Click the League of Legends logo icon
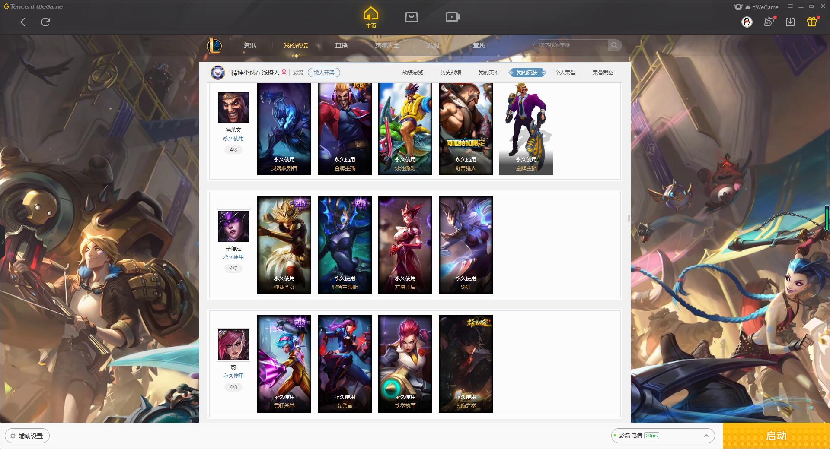This screenshot has width=830, height=449. 214,45
